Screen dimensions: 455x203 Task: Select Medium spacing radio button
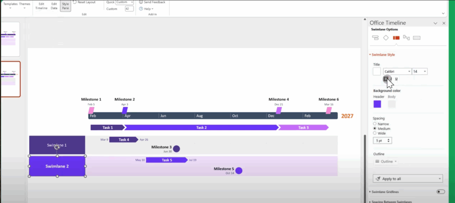pos(375,128)
